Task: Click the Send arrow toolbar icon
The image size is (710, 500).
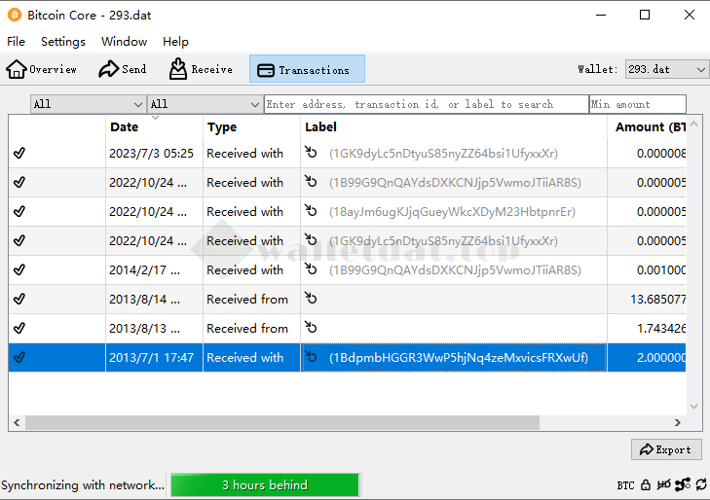Action: click(108, 69)
